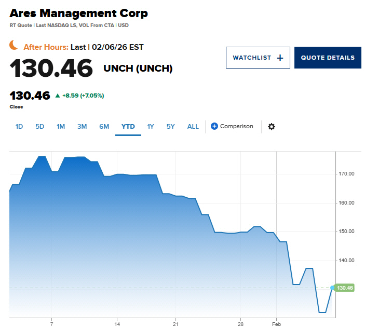Select the 1D time range tab

click(19, 127)
